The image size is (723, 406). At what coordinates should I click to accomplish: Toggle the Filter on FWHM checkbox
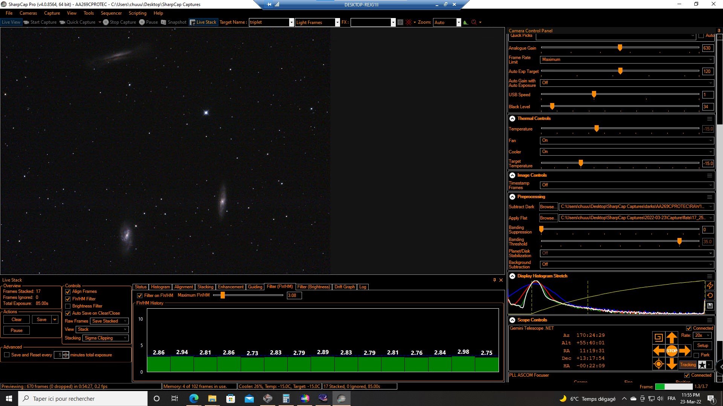point(140,295)
